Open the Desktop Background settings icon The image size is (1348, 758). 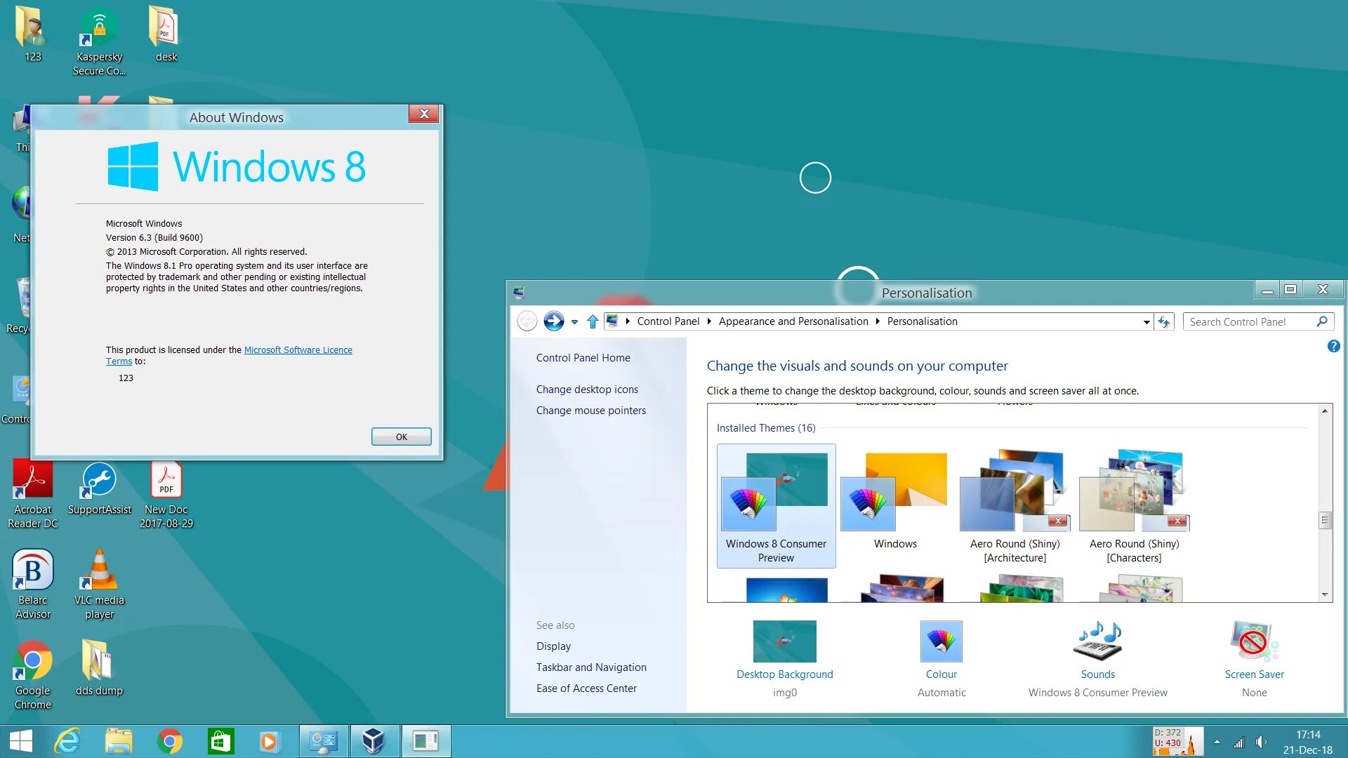(x=784, y=641)
